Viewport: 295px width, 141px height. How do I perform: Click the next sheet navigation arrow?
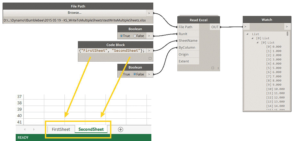(34, 130)
